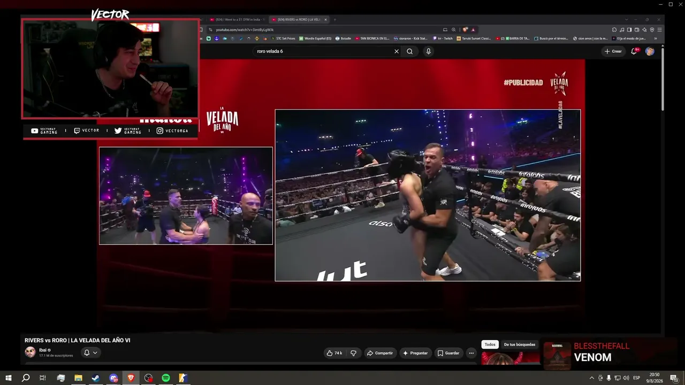
Task: Open YouTube notifications bell
Action: click(634, 51)
